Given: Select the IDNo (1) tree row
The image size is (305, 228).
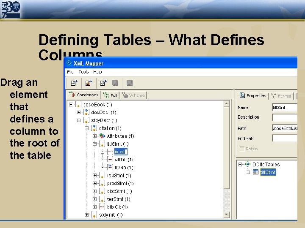Looking at the screenshot, I should 124,168.
